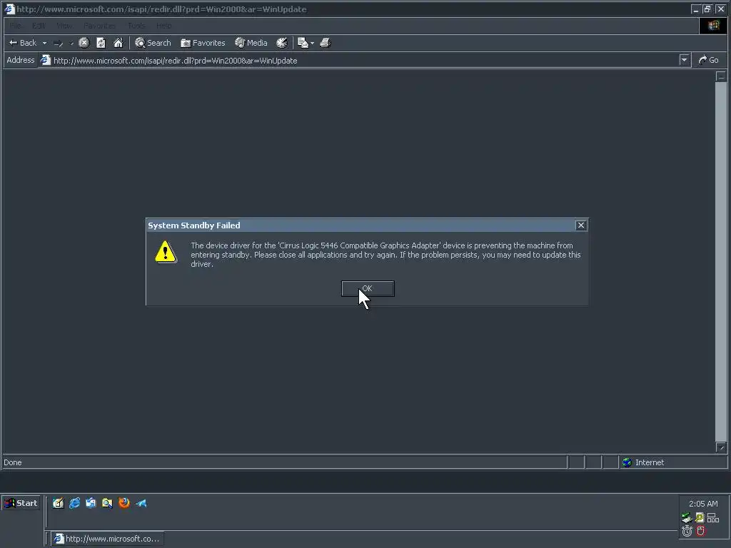Click the boxes layout tray icon

coord(713,518)
